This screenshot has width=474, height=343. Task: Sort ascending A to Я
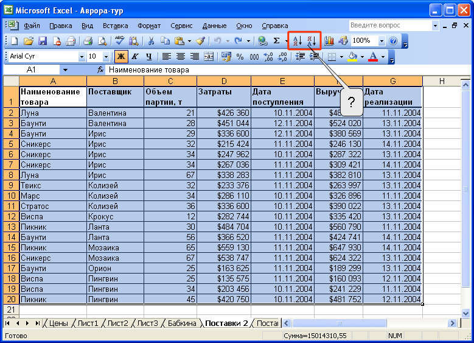point(297,41)
